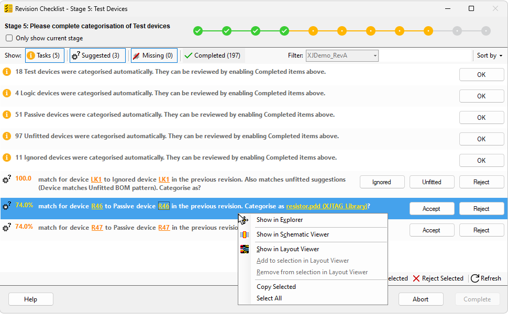
Task: Click the Refresh icon at bottom right
Action: pyautogui.click(x=475, y=278)
